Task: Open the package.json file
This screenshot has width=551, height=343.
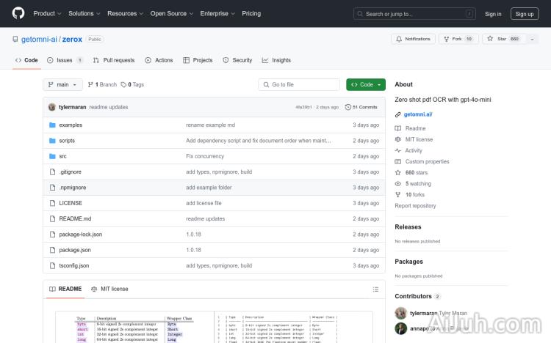Action: click(74, 250)
